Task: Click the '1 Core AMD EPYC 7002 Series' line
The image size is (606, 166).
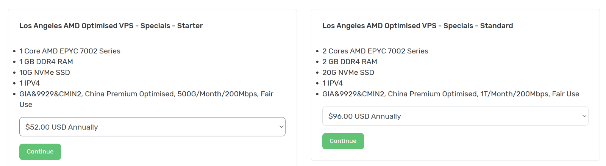Action: point(70,51)
